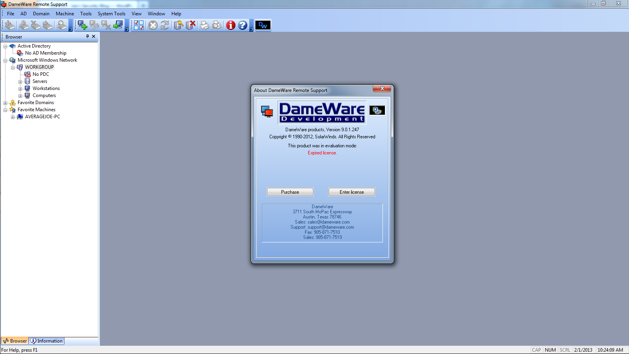The width and height of the screenshot is (629, 354).
Task: Collapse the Active Directory tree node
Action: click(x=6, y=46)
